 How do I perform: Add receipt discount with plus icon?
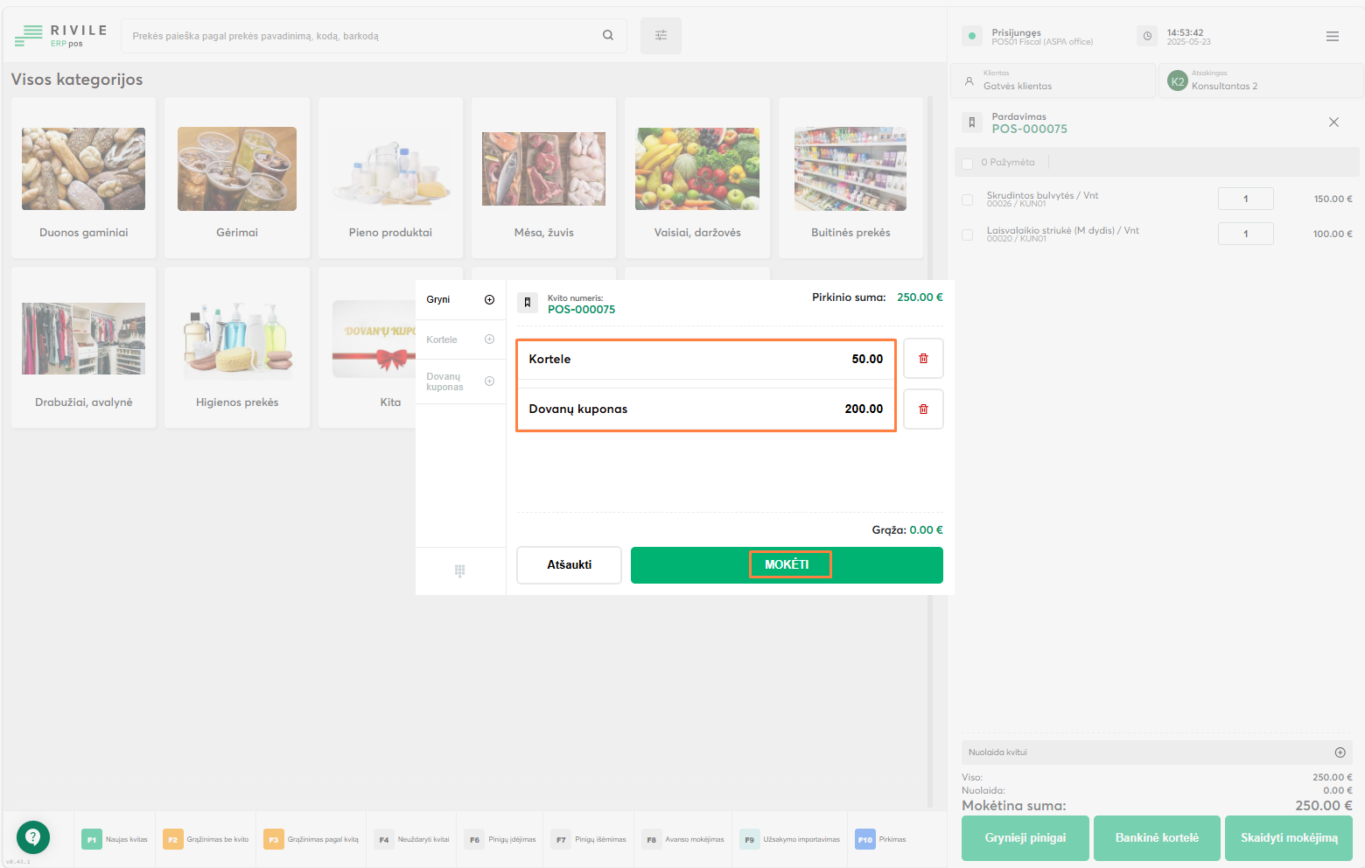tap(1340, 752)
